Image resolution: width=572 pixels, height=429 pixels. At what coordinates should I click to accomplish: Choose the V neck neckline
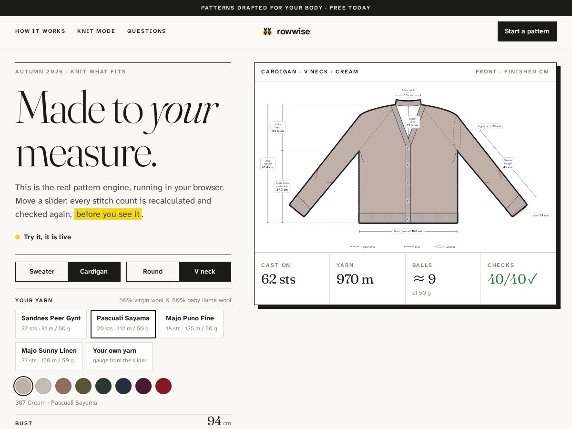point(205,272)
